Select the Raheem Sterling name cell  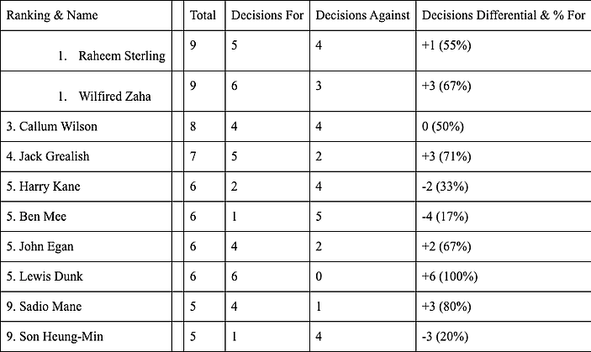click(86, 50)
